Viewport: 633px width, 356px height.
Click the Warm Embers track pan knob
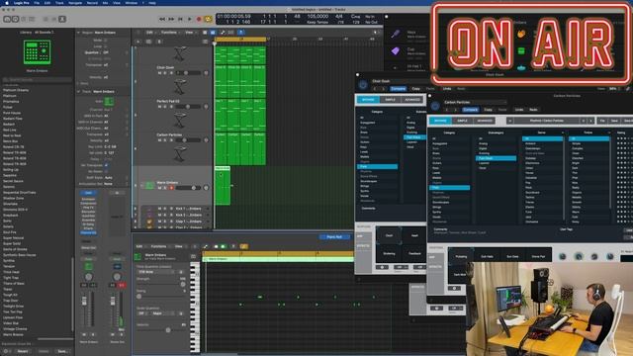click(x=206, y=188)
